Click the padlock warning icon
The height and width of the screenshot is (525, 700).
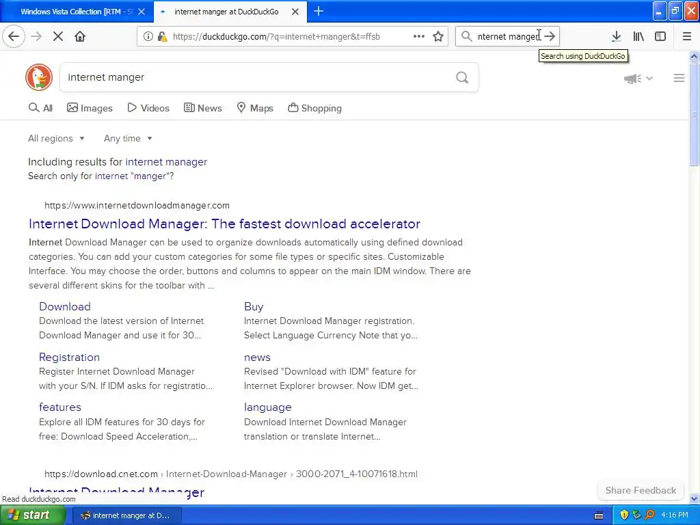[163, 36]
